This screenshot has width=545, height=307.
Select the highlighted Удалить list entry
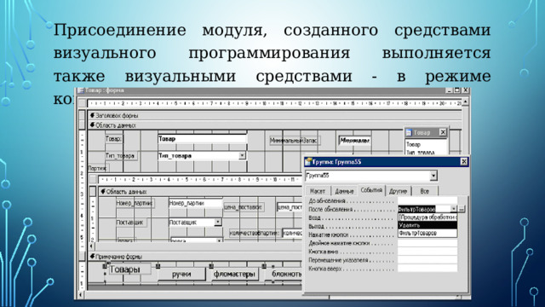[x=427, y=225]
